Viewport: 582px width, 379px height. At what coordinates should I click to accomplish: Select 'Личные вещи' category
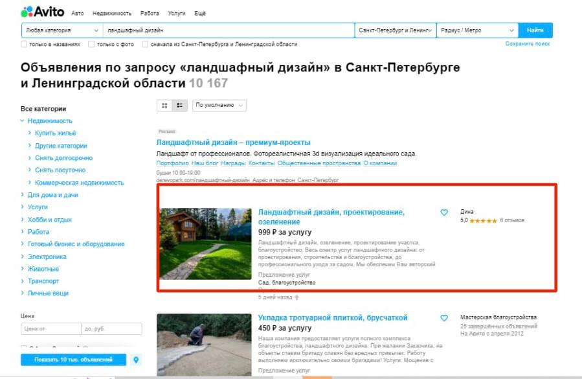tap(49, 293)
